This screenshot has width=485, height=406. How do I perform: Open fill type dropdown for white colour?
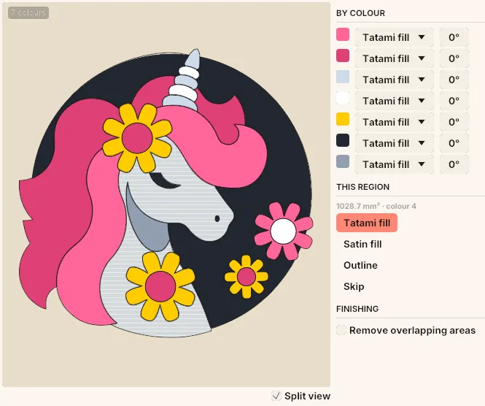tap(394, 101)
